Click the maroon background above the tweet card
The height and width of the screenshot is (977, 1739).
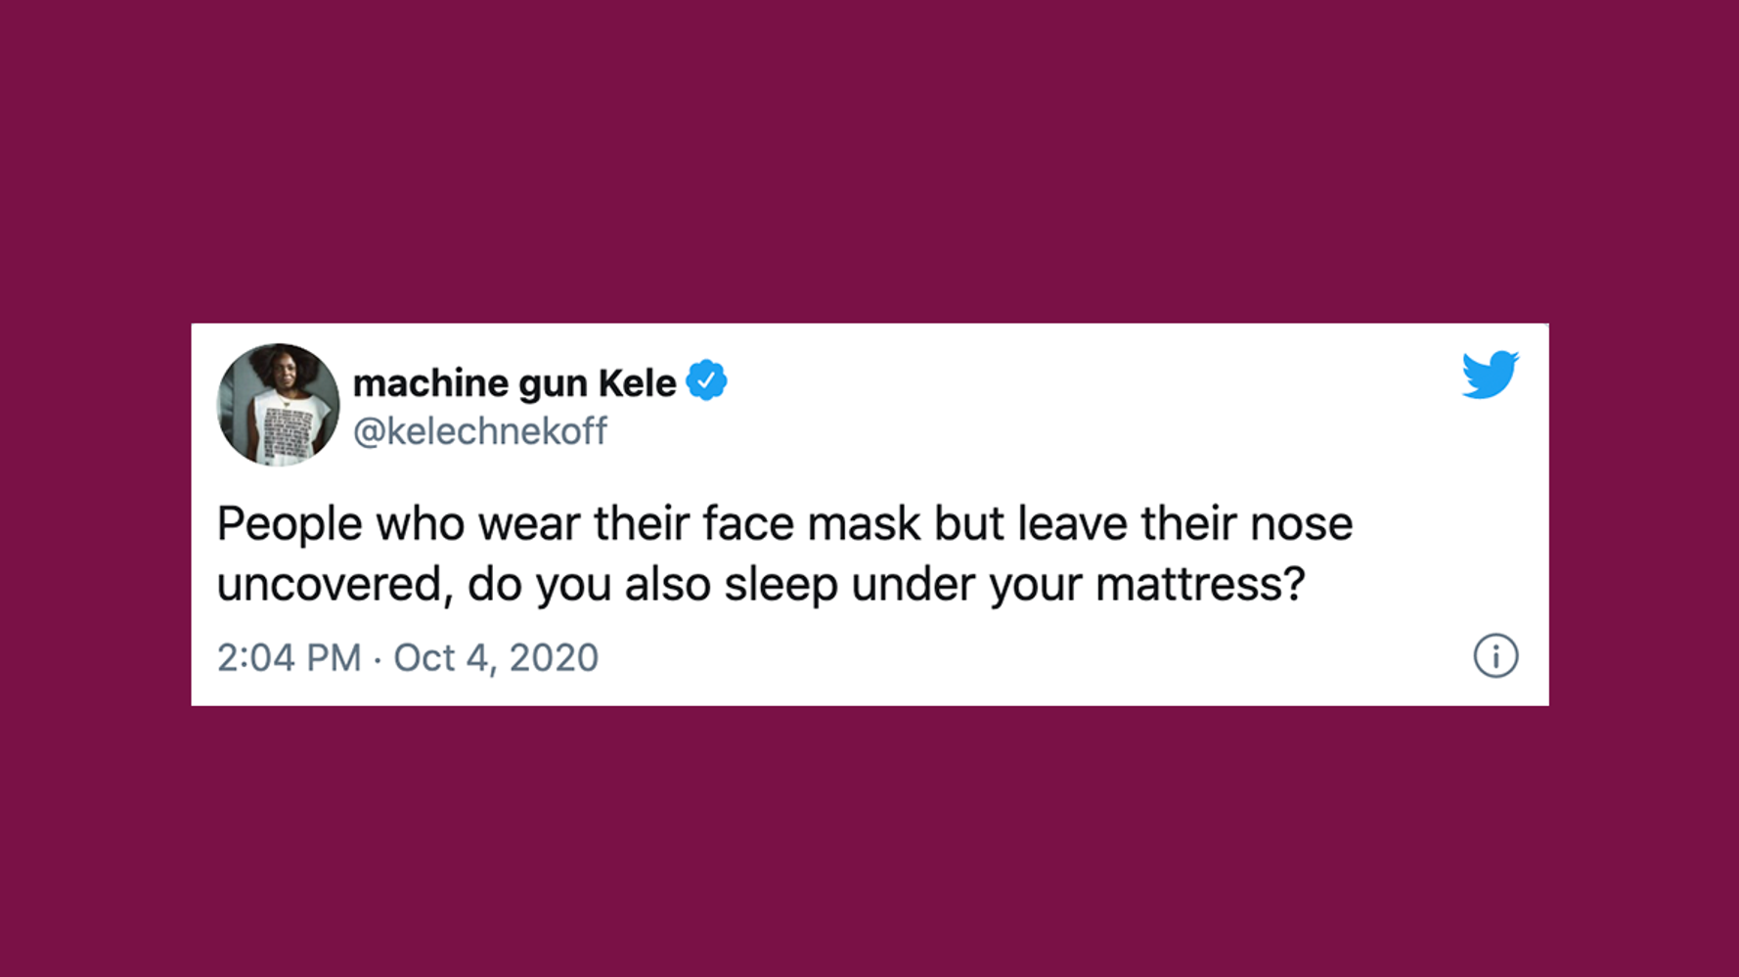pos(869,161)
